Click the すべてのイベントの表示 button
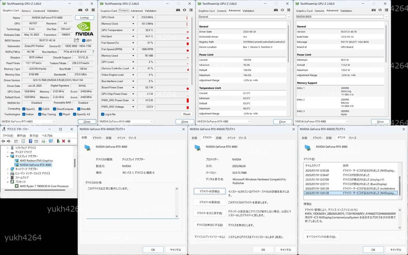The image size is (408, 255). tap(321, 237)
